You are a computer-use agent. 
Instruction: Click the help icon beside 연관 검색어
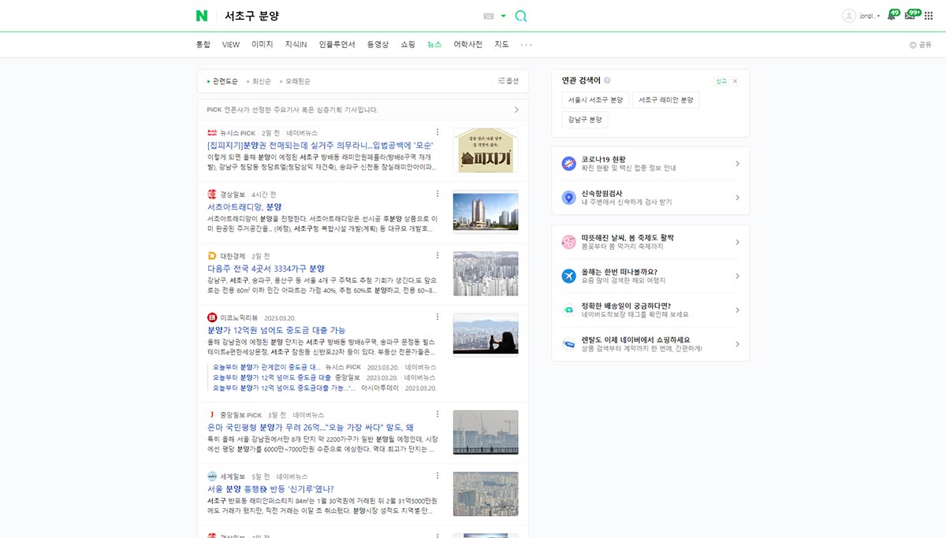tap(607, 80)
